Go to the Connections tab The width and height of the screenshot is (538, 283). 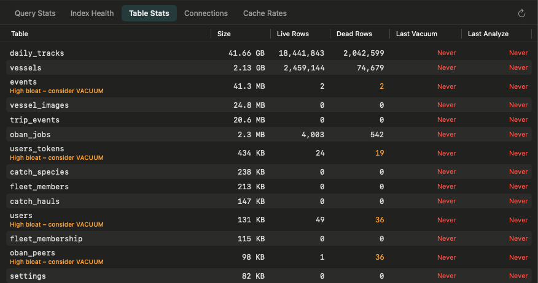point(206,13)
